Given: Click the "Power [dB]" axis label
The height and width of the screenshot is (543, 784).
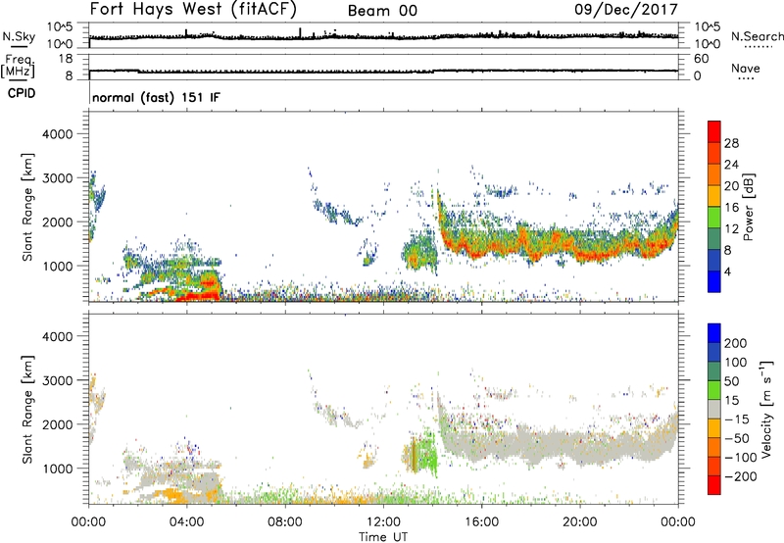Looking at the screenshot, I should [748, 207].
